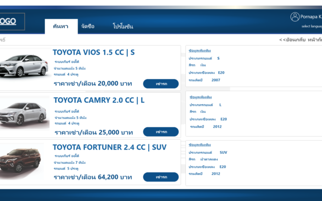Screen dimensions: 322x201
Task: Open the LOGO home link
Action: (x=8, y=21)
